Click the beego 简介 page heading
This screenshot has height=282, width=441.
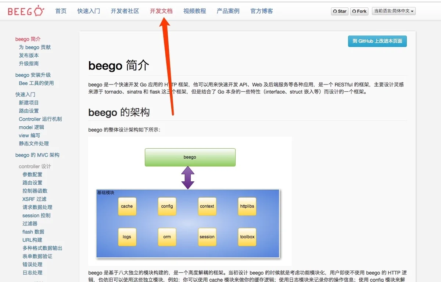(119, 65)
